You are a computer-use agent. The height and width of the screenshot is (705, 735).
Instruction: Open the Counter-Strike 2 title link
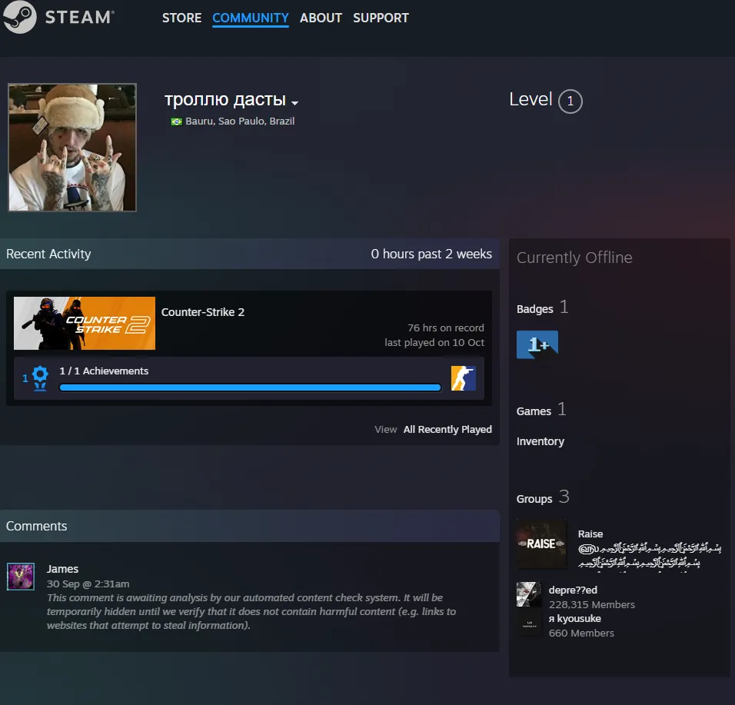click(203, 312)
